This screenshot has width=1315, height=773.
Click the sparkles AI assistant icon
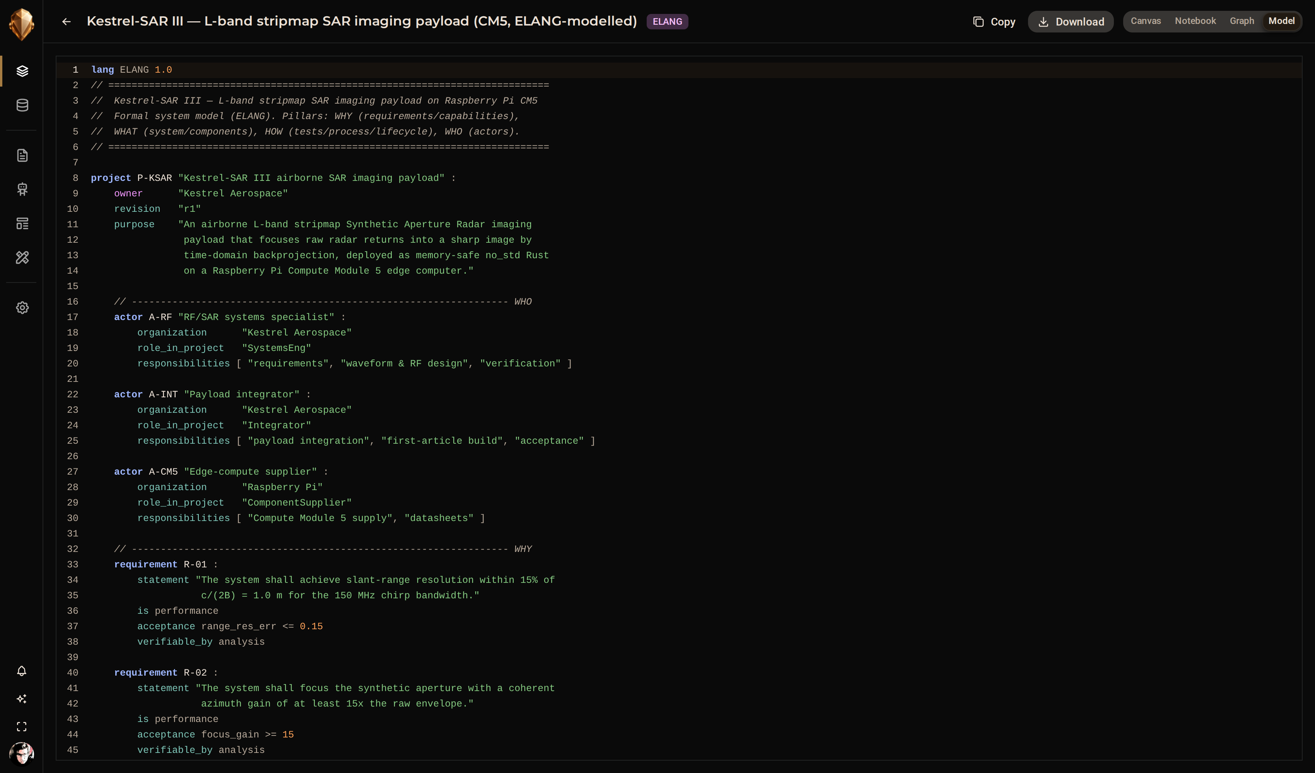[21, 699]
